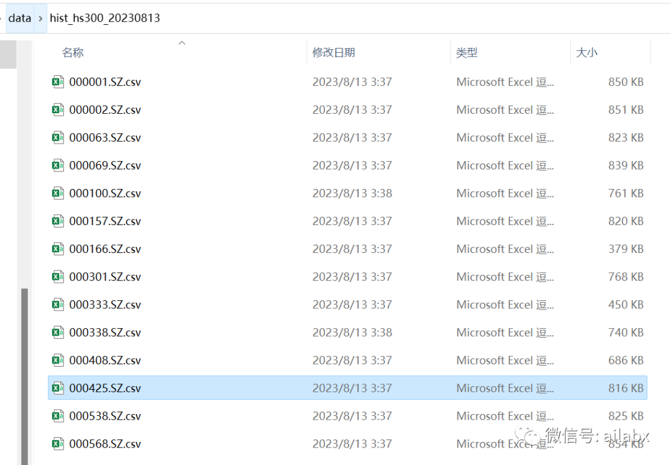
Task: Click the navigation pane scrollbar thumb
Action: point(24,376)
